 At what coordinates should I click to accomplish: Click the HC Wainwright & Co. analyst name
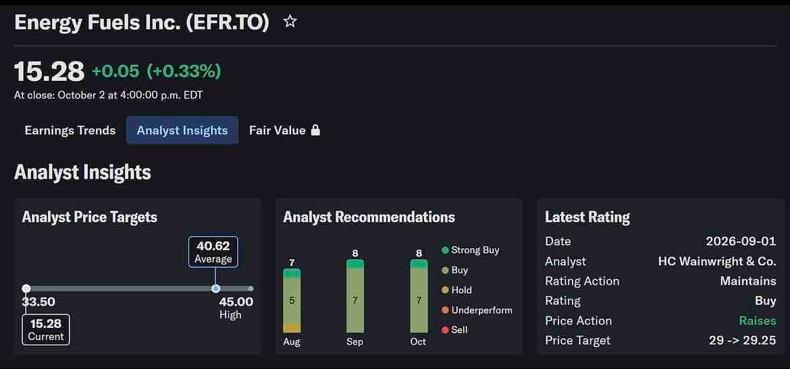(717, 261)
